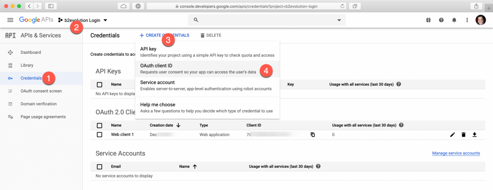Click the Dashboard sidebar icon

pyautogui.click(x=10, y=52)
